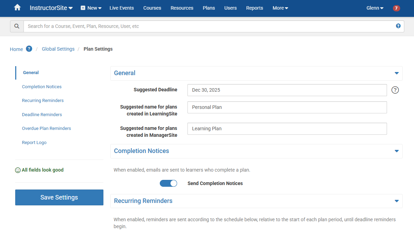Collapse the General section arrow
Image resolution: width=414 pixels, height=235 pixels.
(397, 73)
